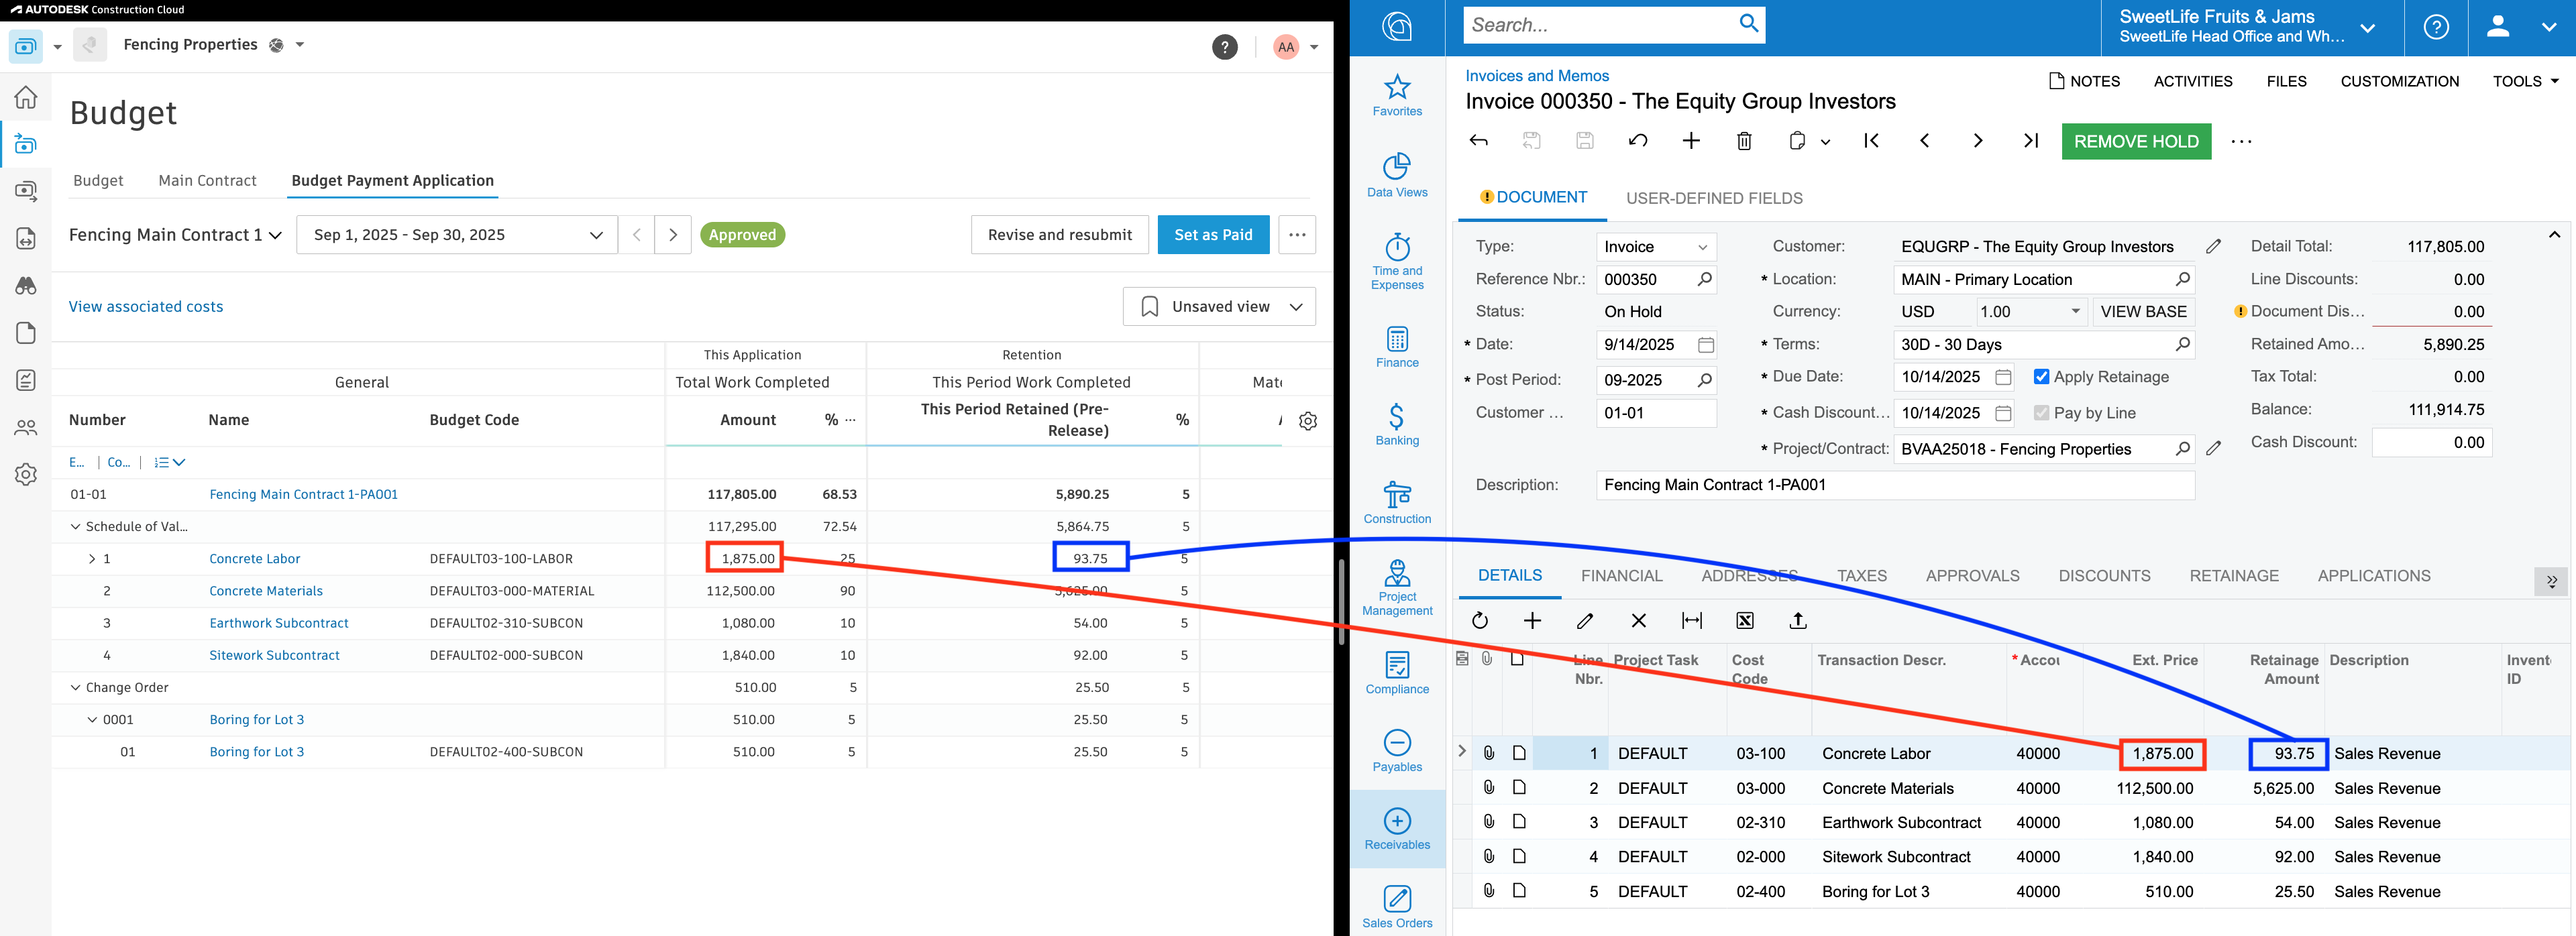This screenshot has height=936, width=2576.
Task: Refresh the Details grid
Action: pos(1480,620)
